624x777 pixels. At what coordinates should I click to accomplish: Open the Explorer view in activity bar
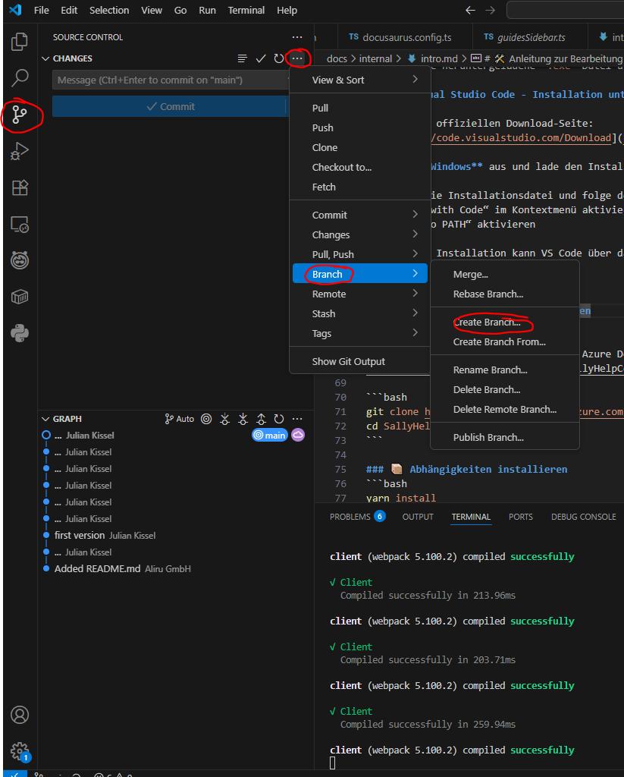click(x=19, y=42)
